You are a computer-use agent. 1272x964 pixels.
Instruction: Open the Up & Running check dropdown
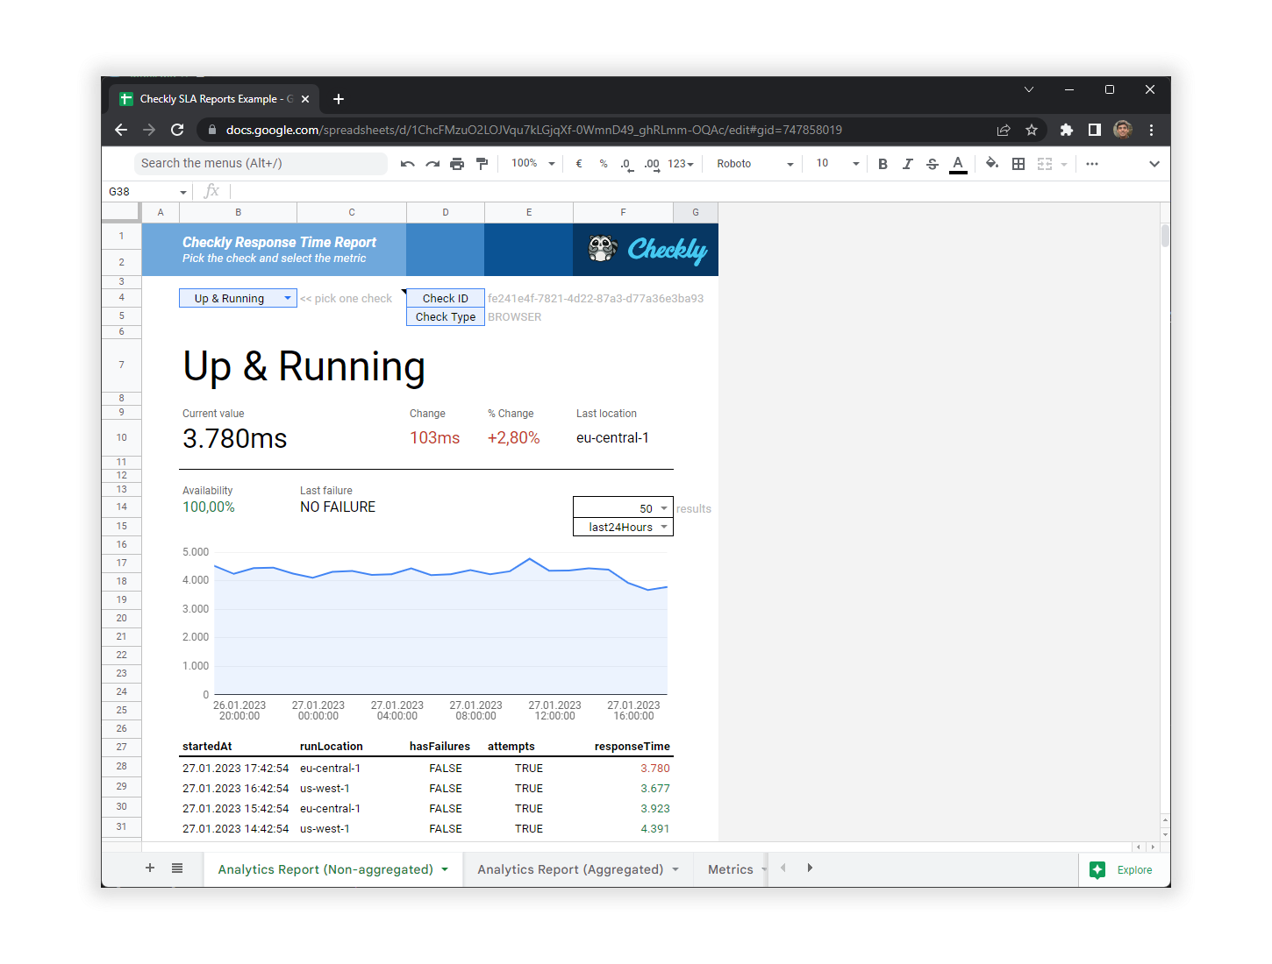click(x=237, y=298)
